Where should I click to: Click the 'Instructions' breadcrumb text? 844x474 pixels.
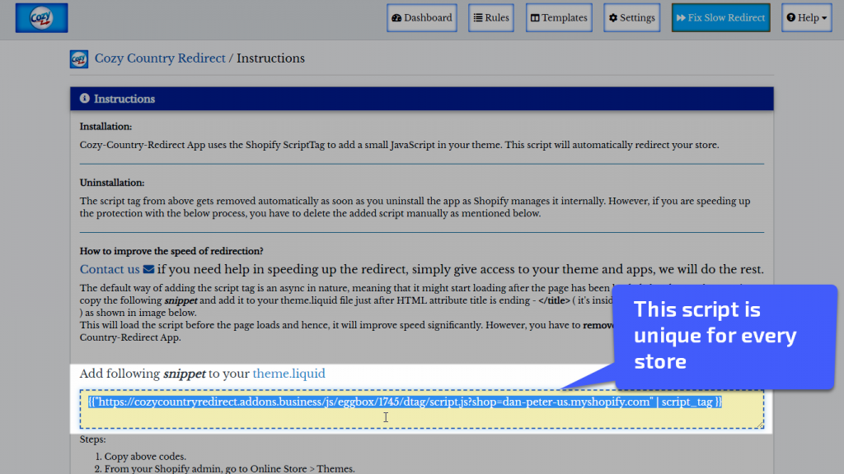[270, 58]
